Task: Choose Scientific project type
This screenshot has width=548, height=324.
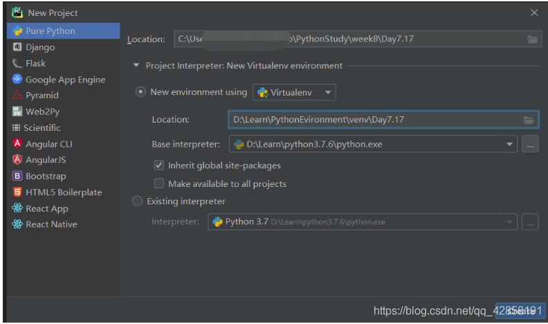Action: click(x=63, y=127)
